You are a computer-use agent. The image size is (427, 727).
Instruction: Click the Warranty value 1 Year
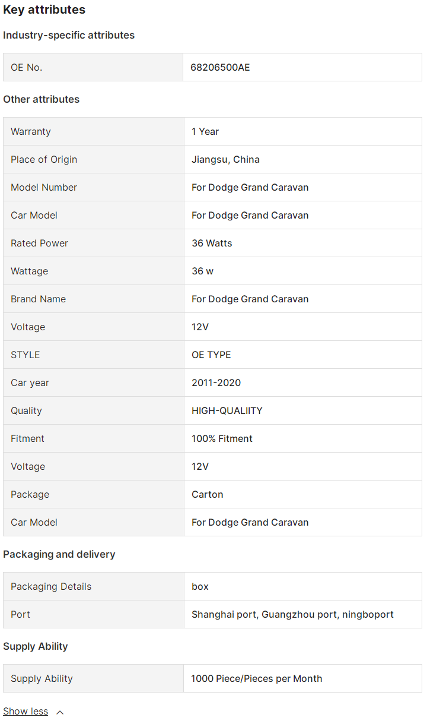coord(205,131)
